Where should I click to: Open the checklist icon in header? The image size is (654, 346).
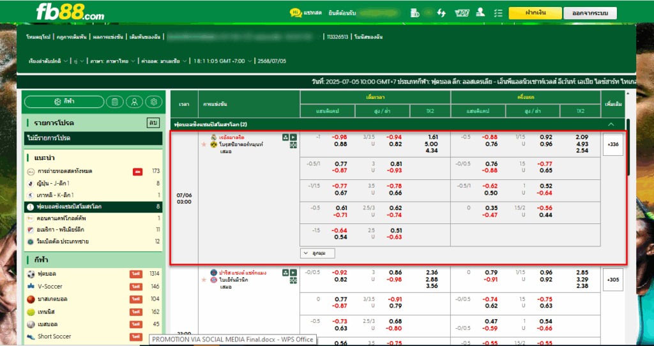point(498,13)
